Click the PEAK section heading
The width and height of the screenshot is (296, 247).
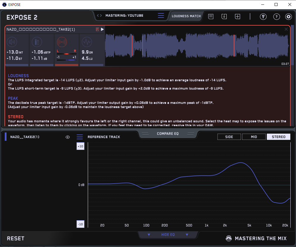point(13,99)
